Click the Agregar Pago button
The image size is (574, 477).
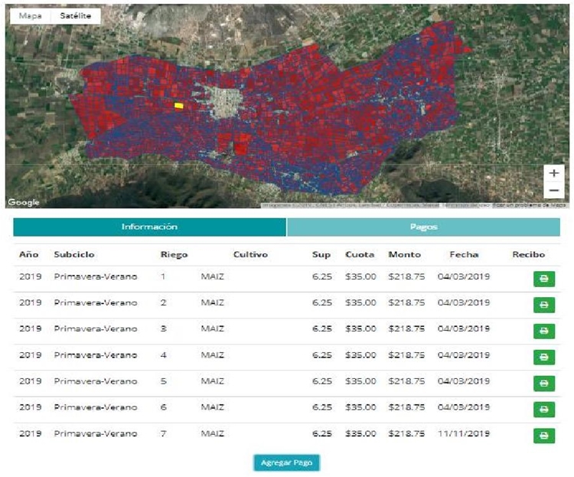pyautogui.click(x=286, y=463)
